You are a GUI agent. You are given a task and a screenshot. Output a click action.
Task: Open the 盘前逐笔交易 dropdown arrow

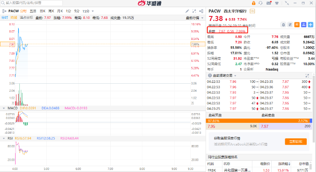click(x=235, y=76)
